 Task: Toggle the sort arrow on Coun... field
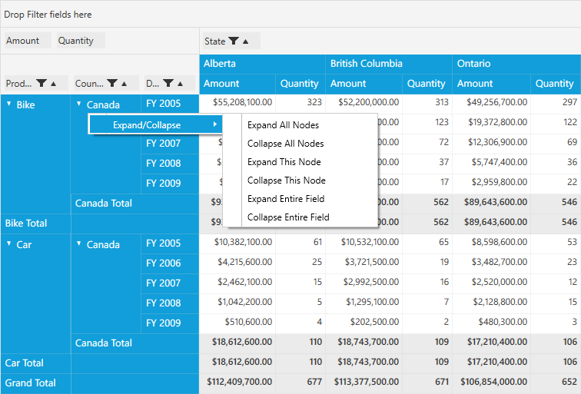click(124, 84)
